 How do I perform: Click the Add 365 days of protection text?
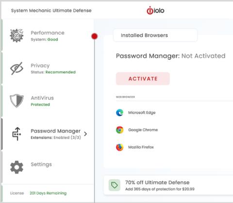[x=160, y=189]
